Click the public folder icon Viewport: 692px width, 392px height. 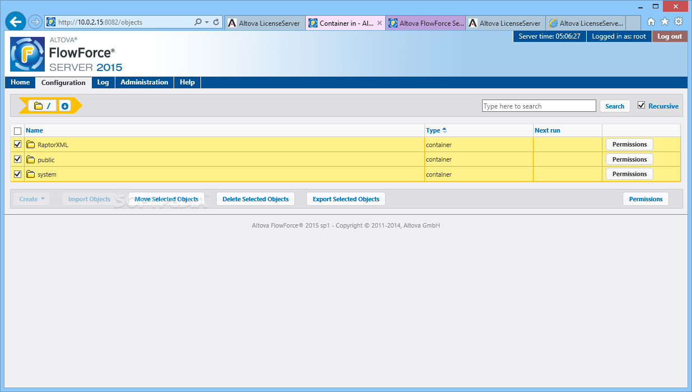tap(31, 159)
